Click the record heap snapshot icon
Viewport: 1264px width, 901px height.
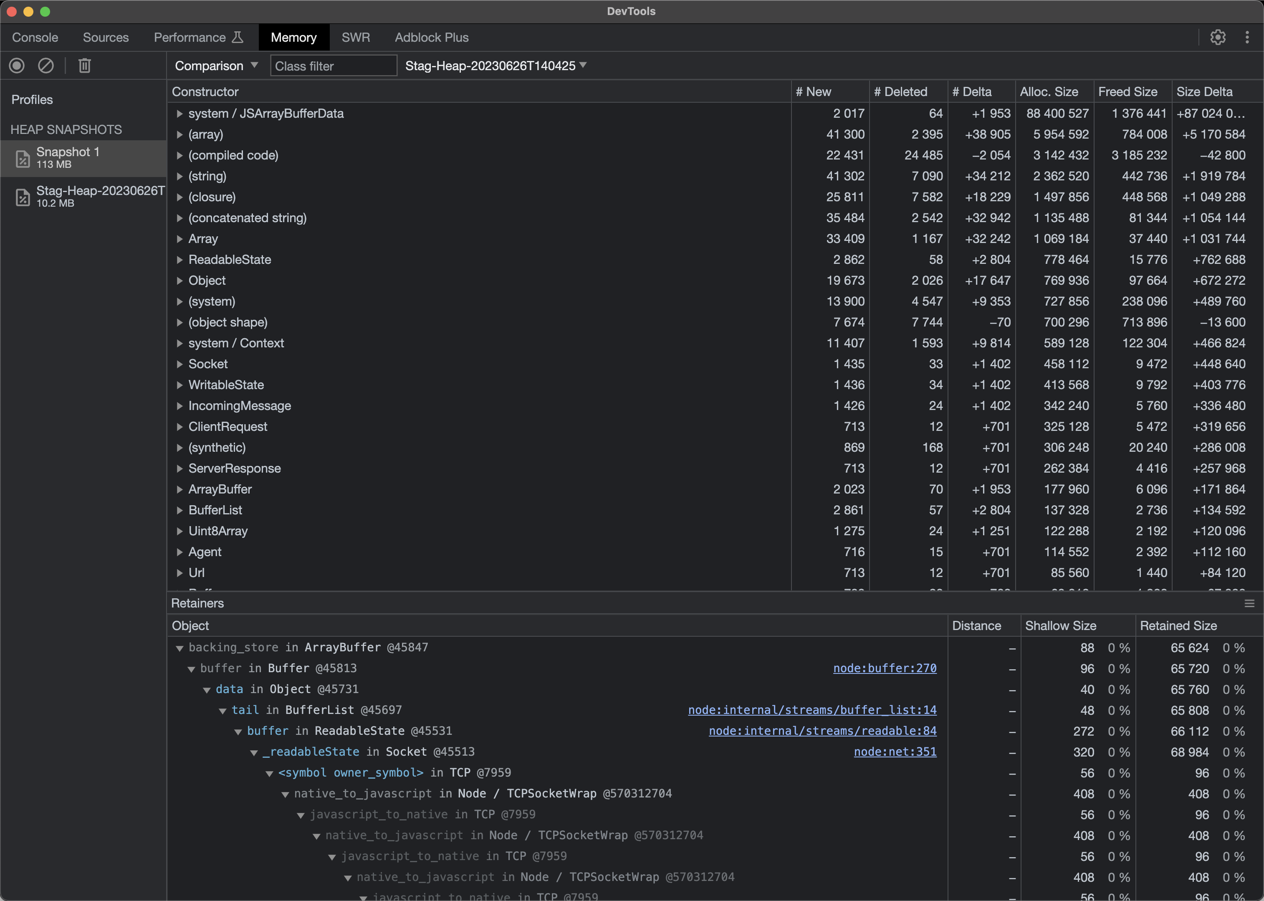coord(17,66)
